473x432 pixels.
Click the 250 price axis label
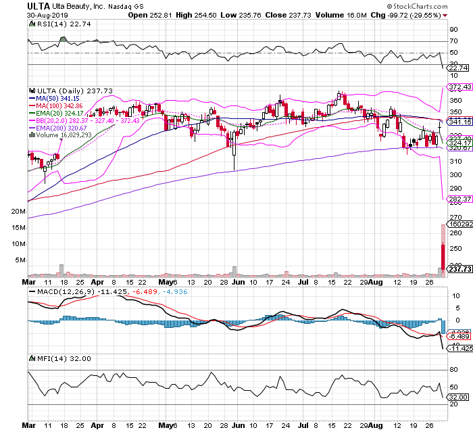pos(455,248)
